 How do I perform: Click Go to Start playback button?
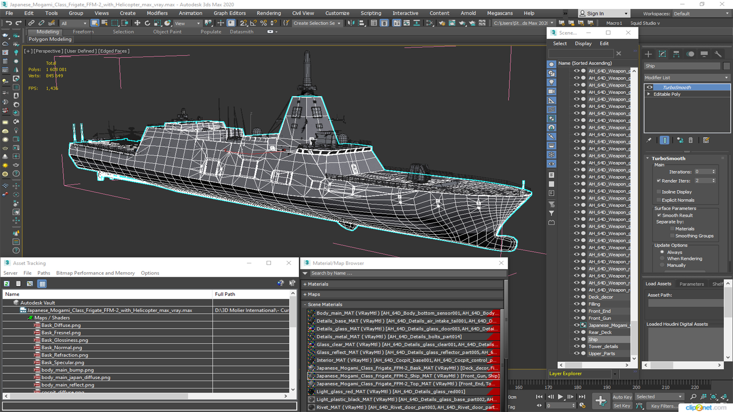point(539,397)
